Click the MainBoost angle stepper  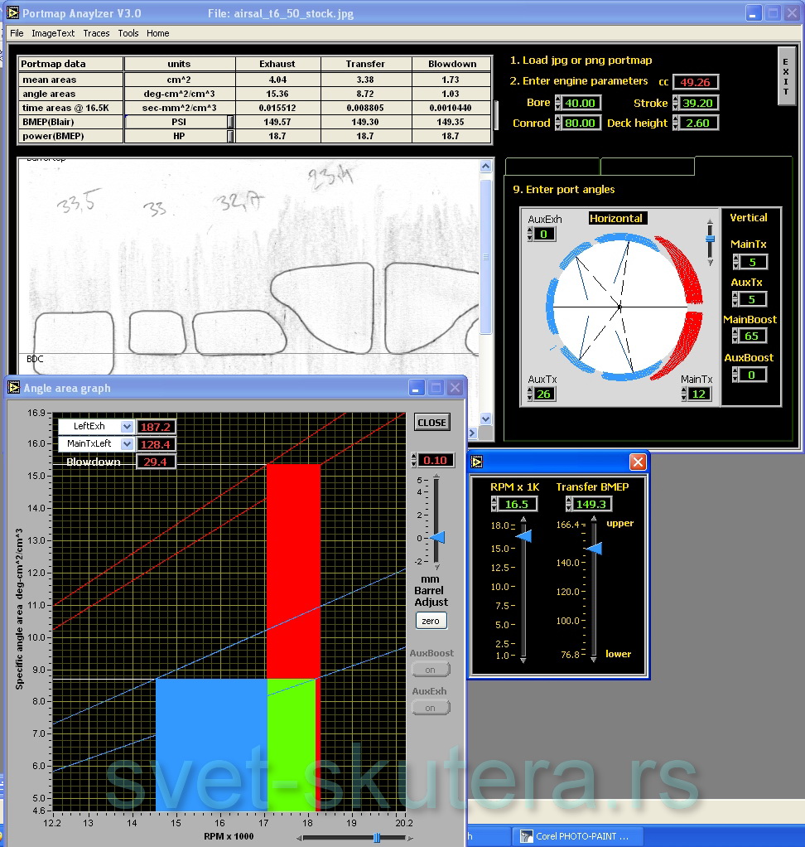click(737, 336)
